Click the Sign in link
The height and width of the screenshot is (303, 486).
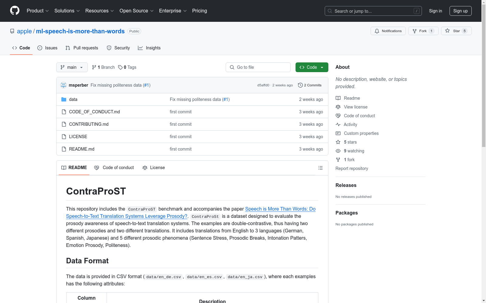[436, 11]
